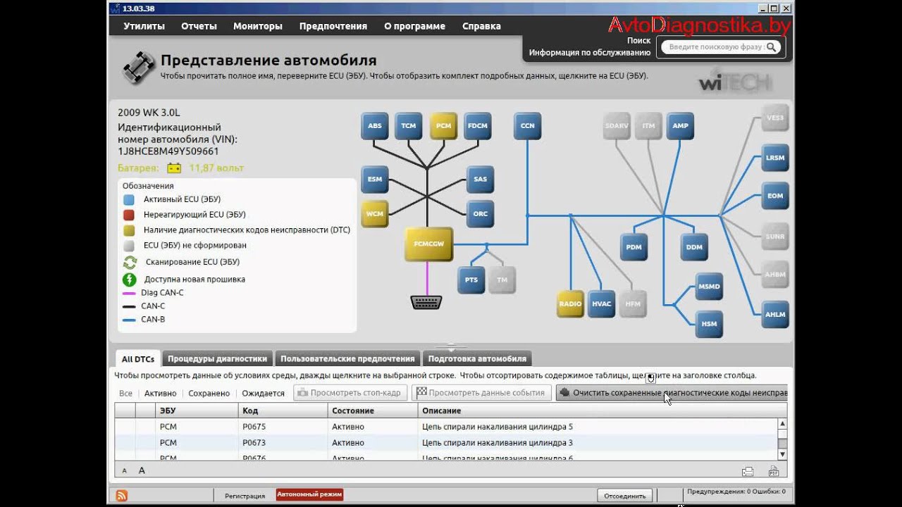902x507 pixels.
Task: Collapse the vehicle topology panel handle
Action: pyautogui.click(x=451, y=347)
